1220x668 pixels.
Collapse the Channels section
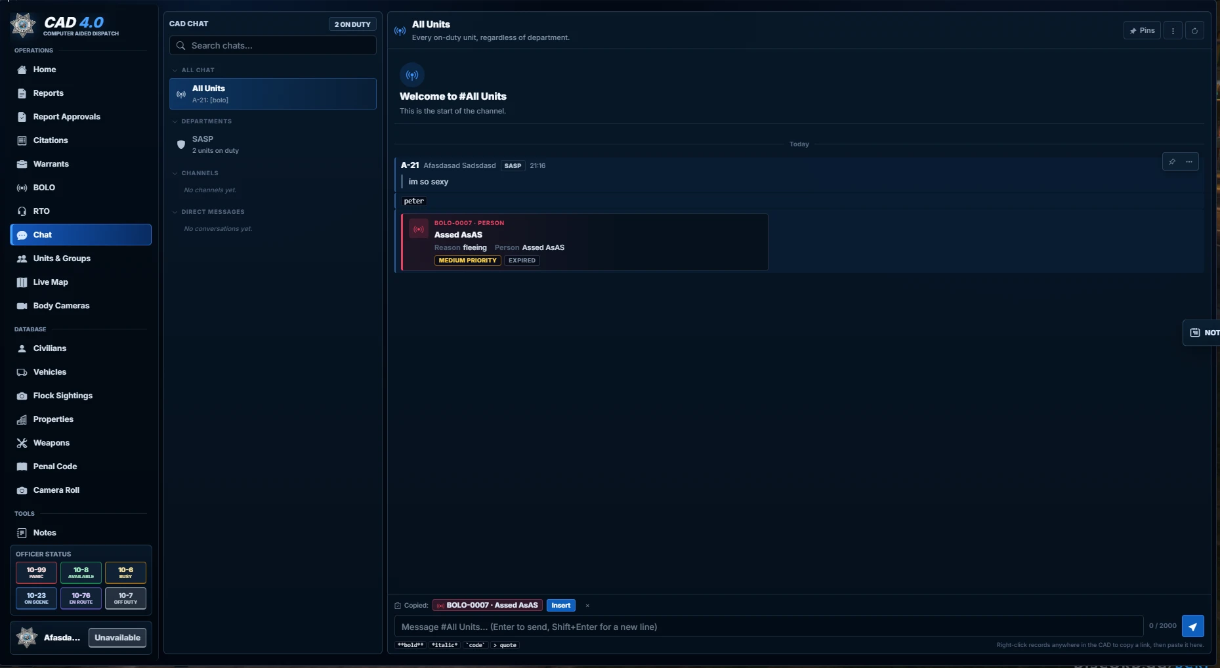pos(175,173)
